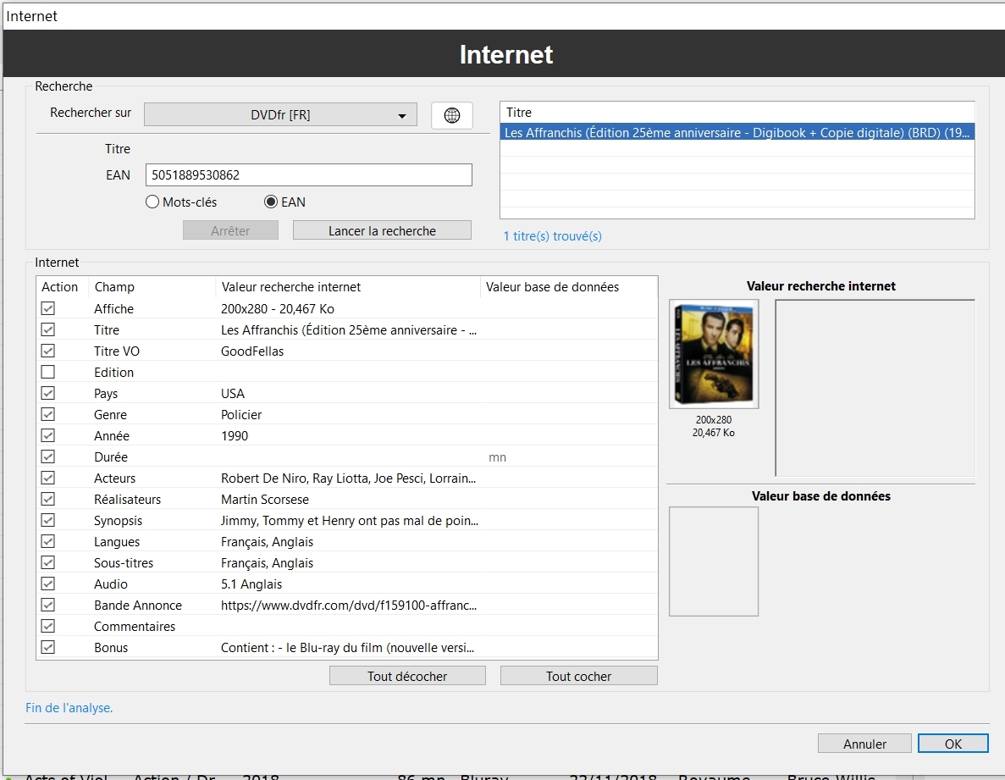This screenshot has width=1005, height=780.
Task: Click the Tout décocher button
Action: pyautogui.click(x=407, y=676)
